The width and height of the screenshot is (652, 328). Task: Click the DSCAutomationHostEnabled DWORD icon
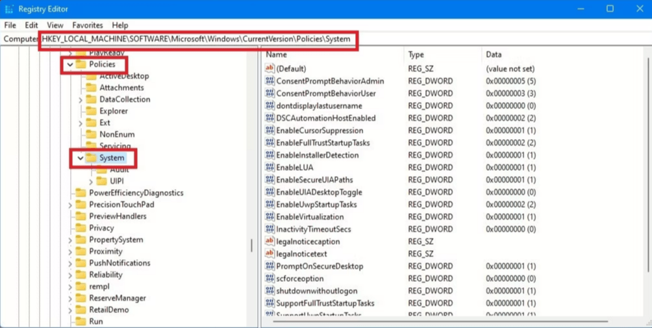(x=270, y=118)
